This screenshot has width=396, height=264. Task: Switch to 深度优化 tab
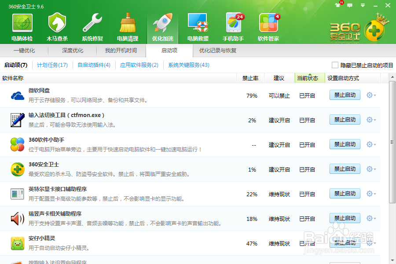click(x=73, y=51)
